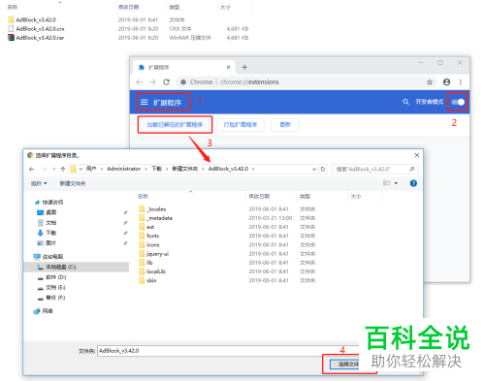Select Local Disk (C:) in the navigation pane

(x=77, y=267)
